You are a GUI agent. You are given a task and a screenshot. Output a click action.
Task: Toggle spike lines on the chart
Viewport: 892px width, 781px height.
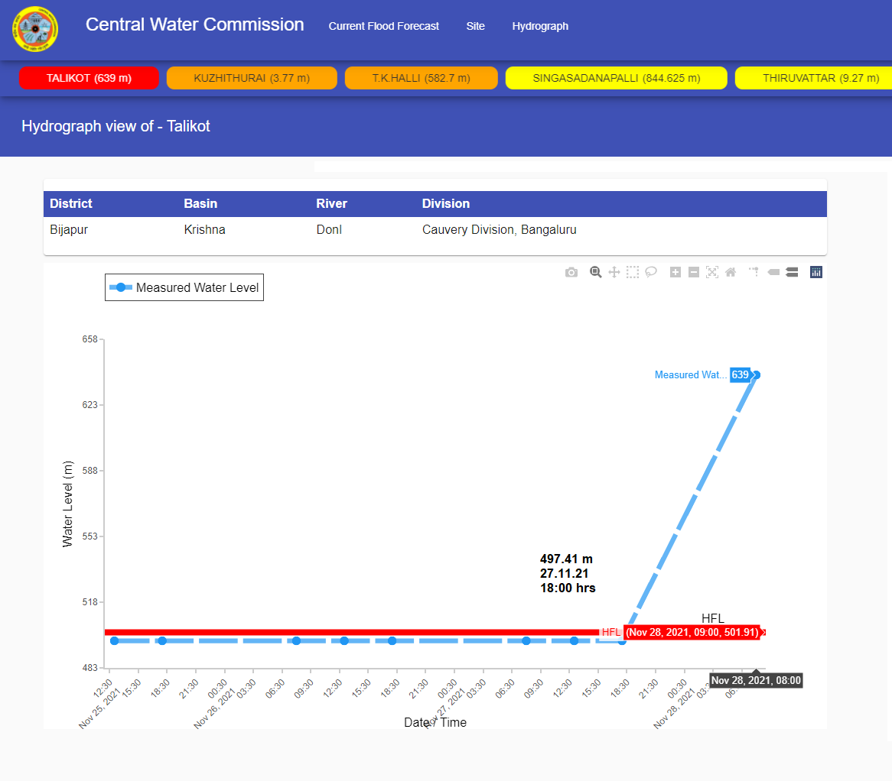pos(754,272)
